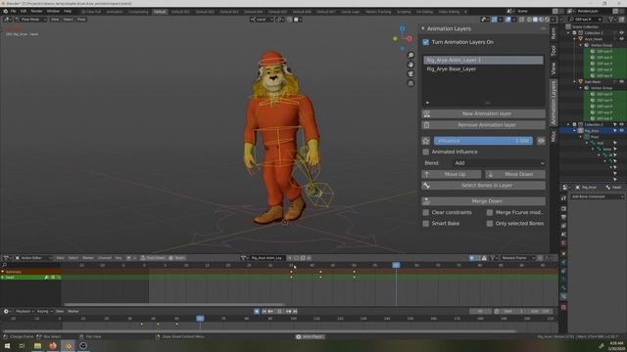Open 3D viewport editor type selector
Screen dimensions: 627x352
click(x=8, y=20)
